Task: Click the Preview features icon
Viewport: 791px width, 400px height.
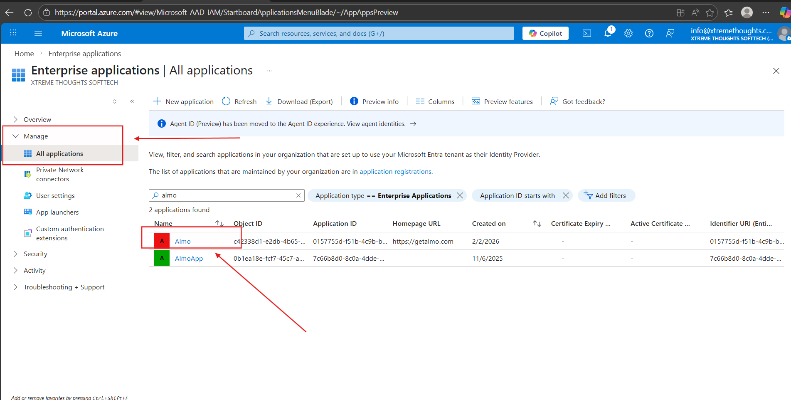Action: point(476,101)
